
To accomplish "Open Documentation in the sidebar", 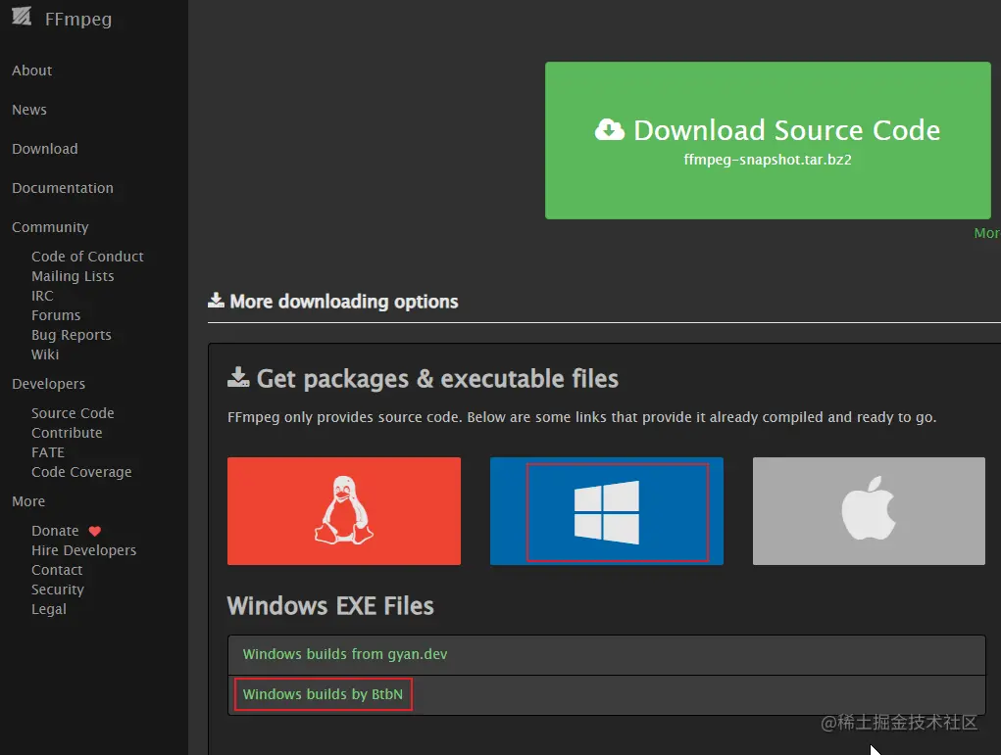I will pyautogui.click(x=63, y=188).
